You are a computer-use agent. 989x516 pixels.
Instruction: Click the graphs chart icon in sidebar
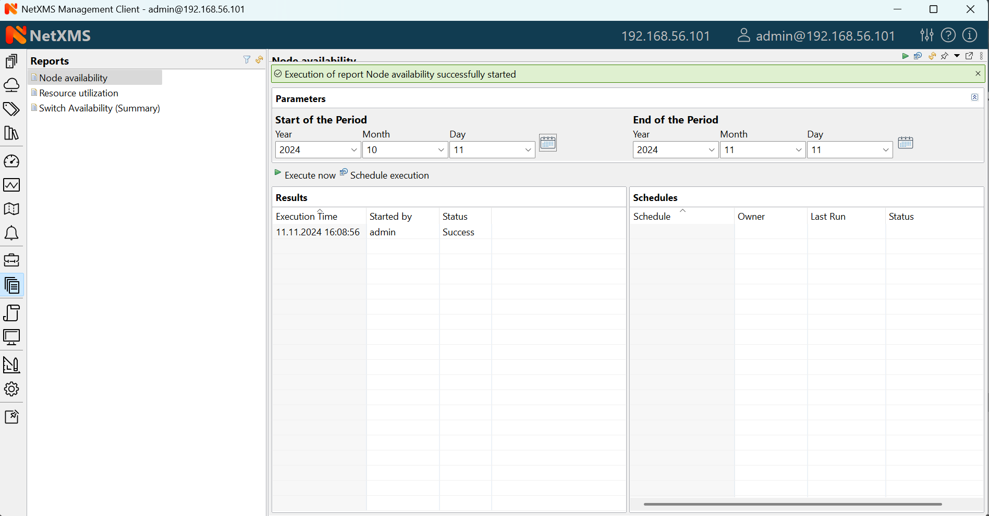coord(11,185)
